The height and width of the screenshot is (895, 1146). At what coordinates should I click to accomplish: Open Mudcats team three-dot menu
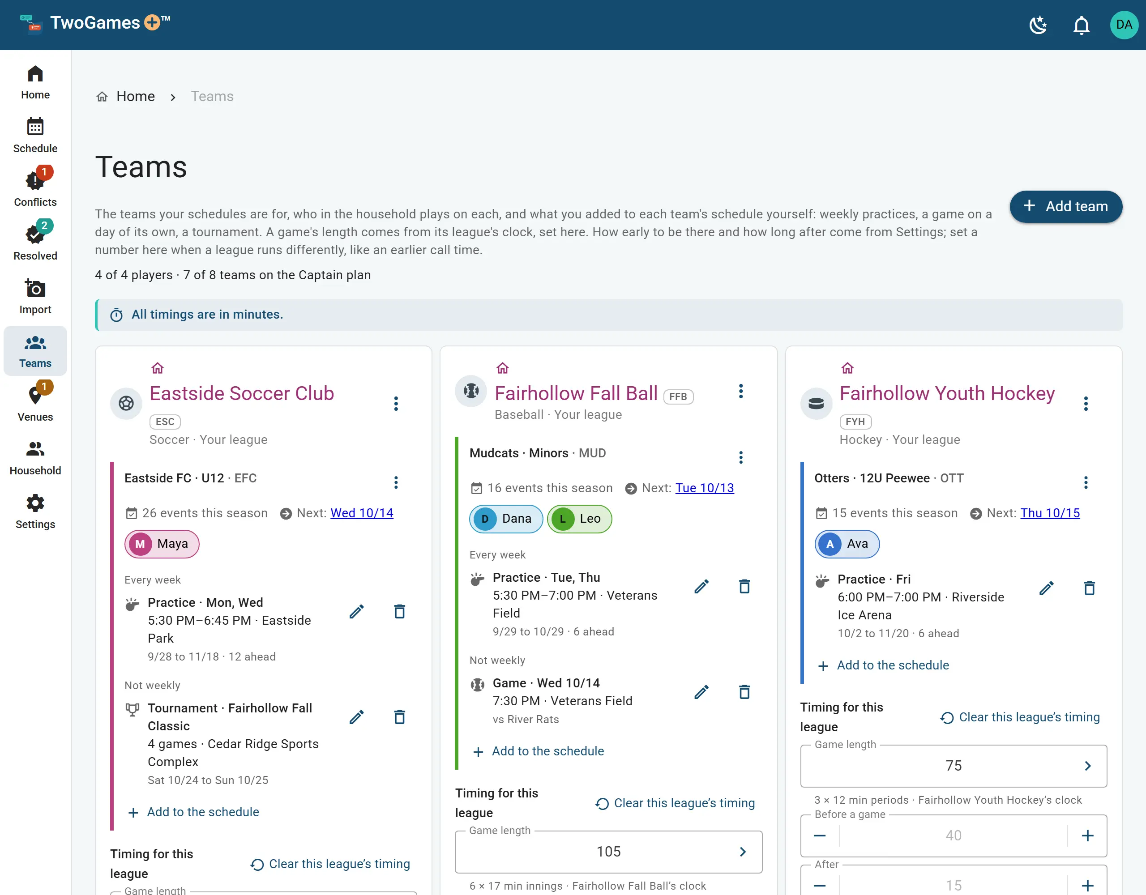coord(741,457)
